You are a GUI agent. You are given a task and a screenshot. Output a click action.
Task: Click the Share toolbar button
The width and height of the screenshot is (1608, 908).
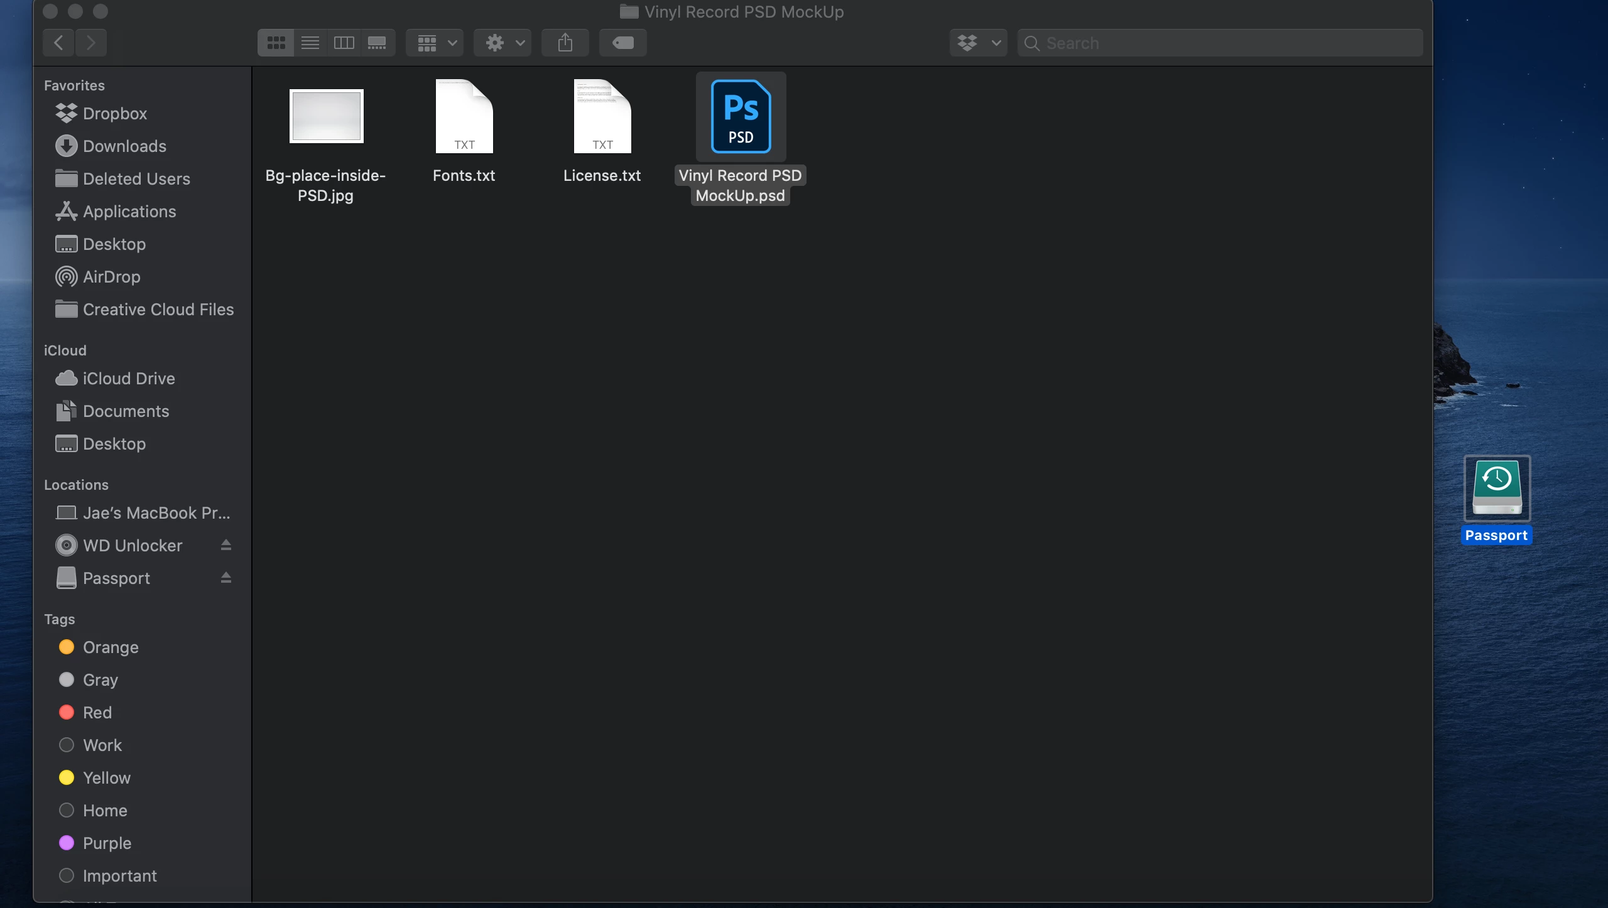coord(565,43)
